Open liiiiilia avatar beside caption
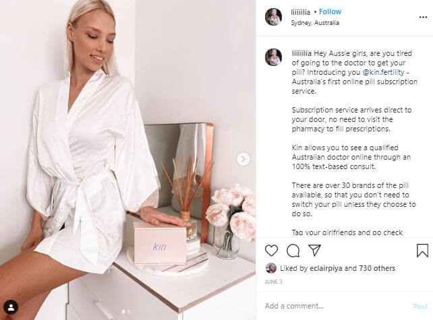 pyautogui.click(x=273, y=57)
